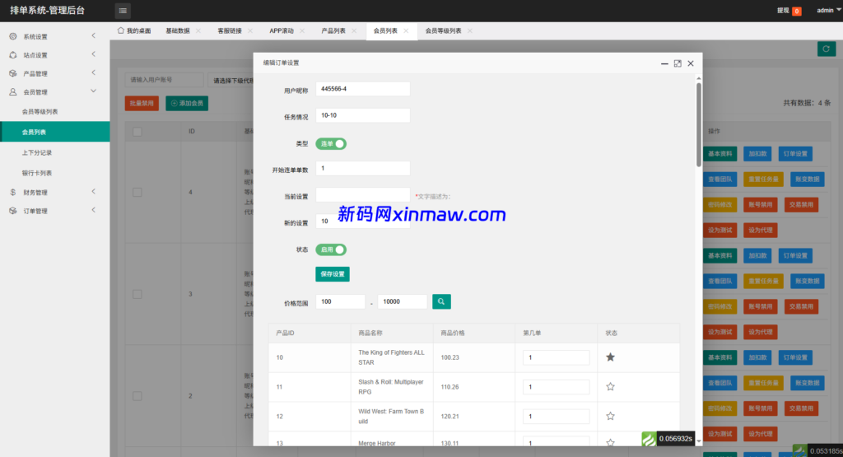This screenshot has width=843, height=457.
Task: Toggle the 状态 启用 switch
Action: 331,249
